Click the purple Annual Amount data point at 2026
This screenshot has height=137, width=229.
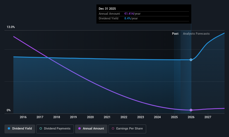pyautogui.click(x=191, y=110)
